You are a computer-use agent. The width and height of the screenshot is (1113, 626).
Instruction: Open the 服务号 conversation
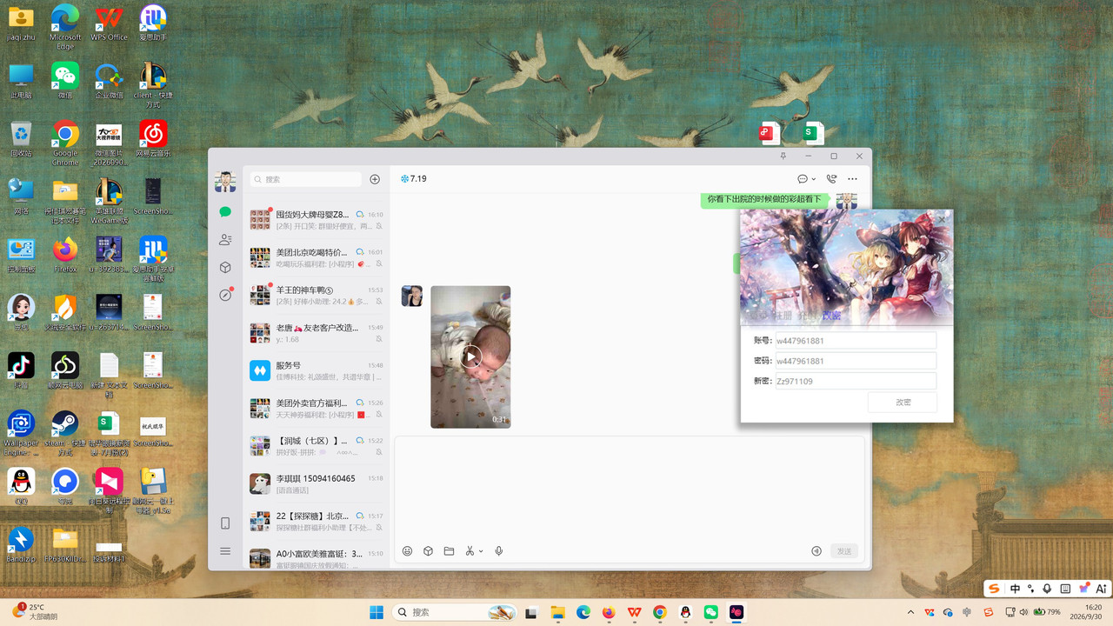tap(316, 370)
